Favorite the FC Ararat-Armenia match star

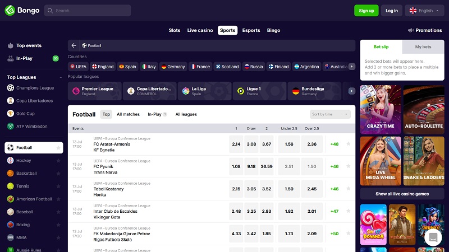point(348,144)
